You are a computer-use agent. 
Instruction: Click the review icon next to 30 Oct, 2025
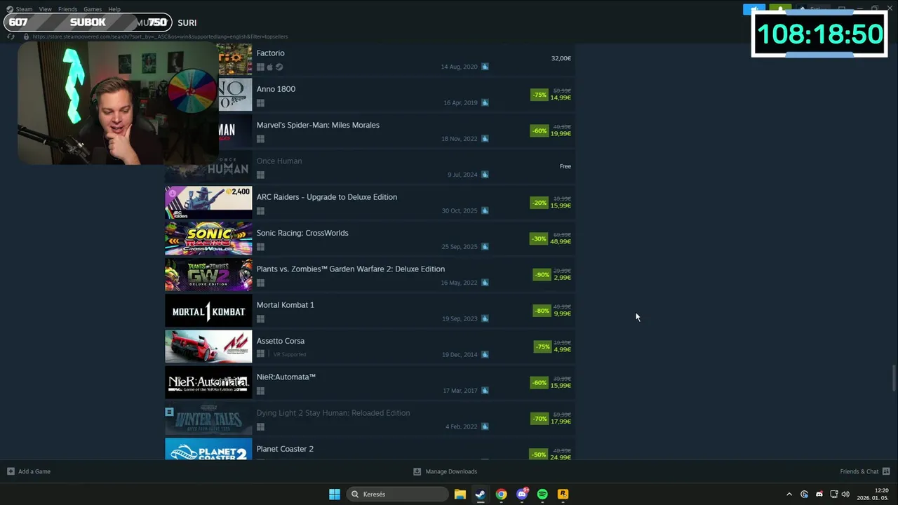pyautogui.click(x=485, y=210)
